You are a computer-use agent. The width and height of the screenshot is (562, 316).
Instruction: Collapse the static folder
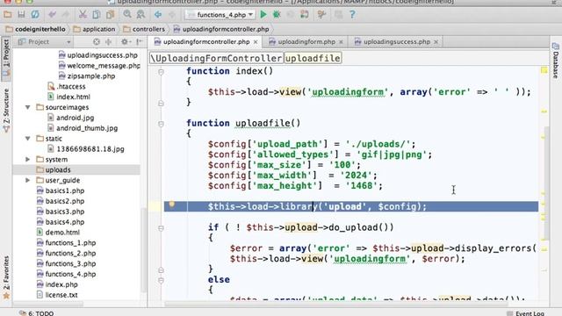[27, 139]
